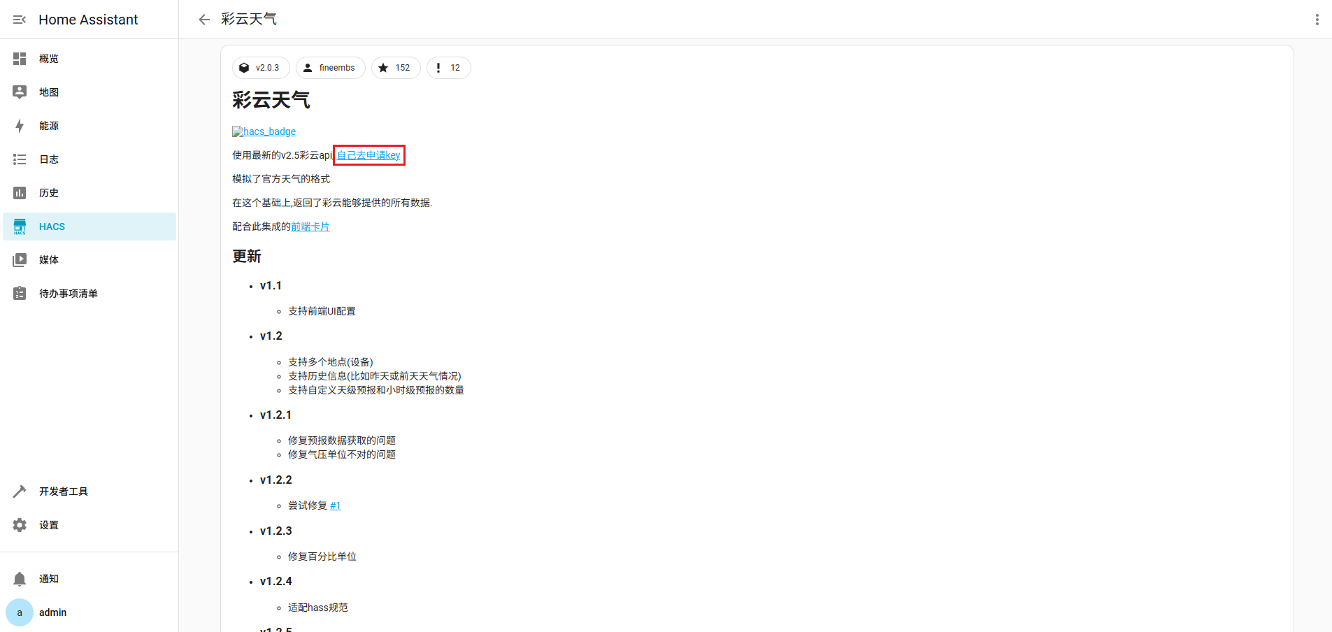The height and width of the screenshot is (632, 1332).
Task: Open the overflow menu on the top right
Action: pos(1317,19)
